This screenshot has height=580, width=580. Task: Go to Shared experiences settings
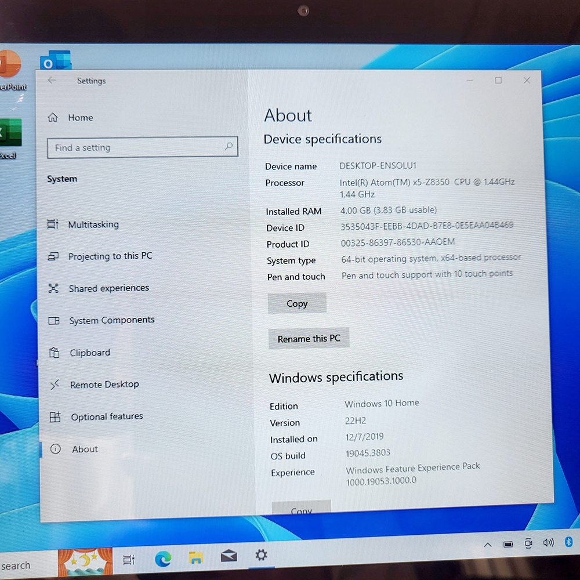tap(108, 288)
